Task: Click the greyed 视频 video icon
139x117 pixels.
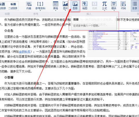Action: pyautogui.click(x=94, y=5)
